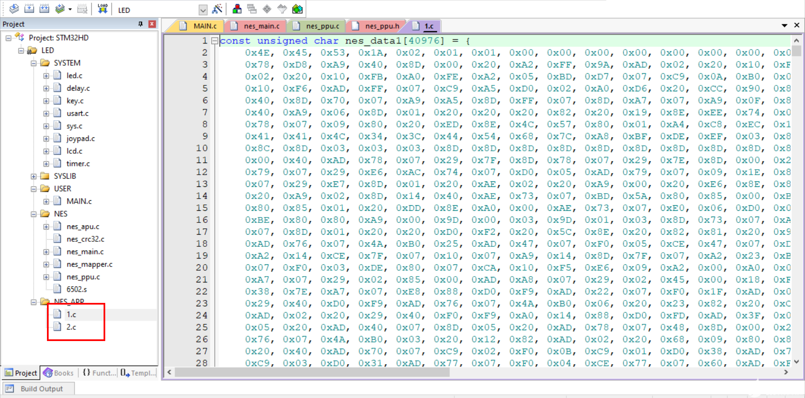Click the Build target toolbar icon
Screen dimensions: 805x398
point(29,9)
